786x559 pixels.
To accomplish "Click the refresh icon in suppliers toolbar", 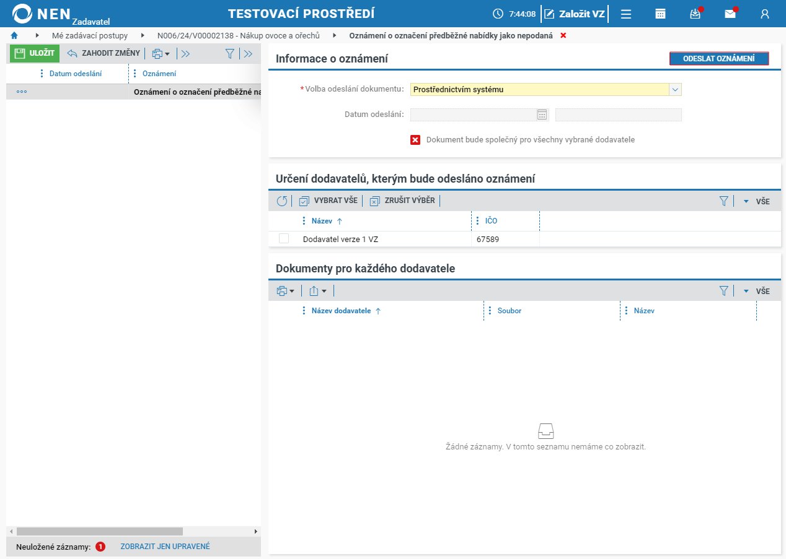I will click(x=282, y=201).
